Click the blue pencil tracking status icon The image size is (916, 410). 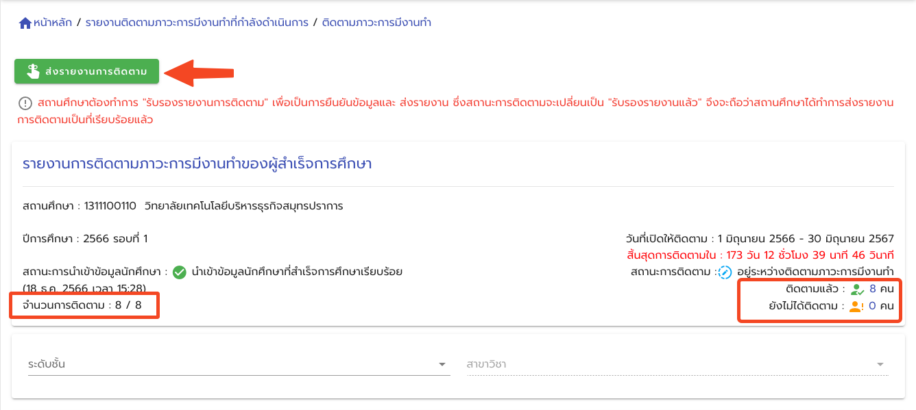pyautogui.click(x=725, y=272)
